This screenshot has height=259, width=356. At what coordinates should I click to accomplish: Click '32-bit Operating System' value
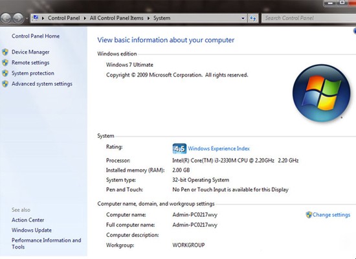[x=201, y=180]
